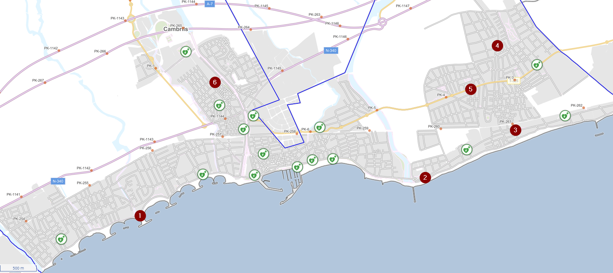Viewport: 613px width, 273px height.
Task: Click the PK-4 kilometre label
Action: [441, 95]
